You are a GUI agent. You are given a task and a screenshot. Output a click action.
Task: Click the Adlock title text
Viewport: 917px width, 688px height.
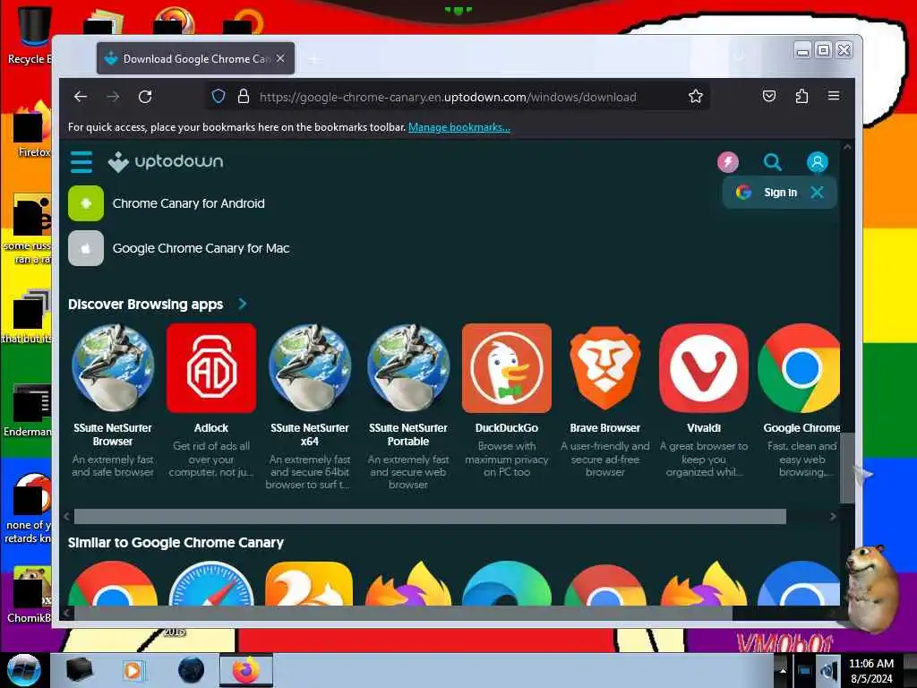point(211,428)
